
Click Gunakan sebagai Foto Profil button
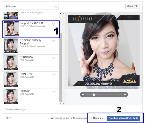pos(123,118)
